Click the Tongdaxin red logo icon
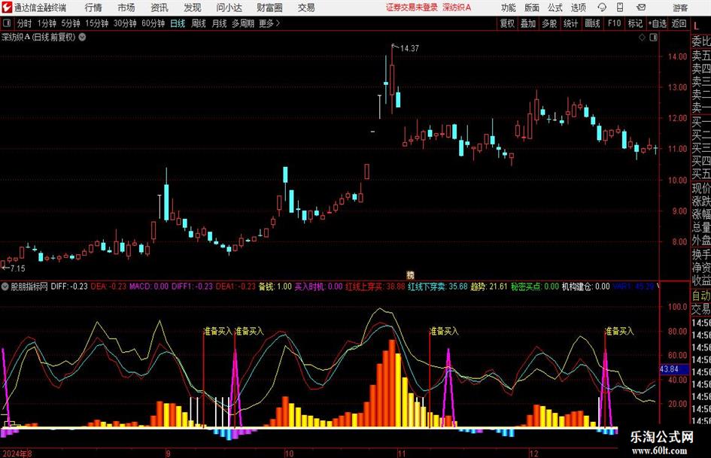The width and height of the screenshot is (711, 458). (7, 8)
